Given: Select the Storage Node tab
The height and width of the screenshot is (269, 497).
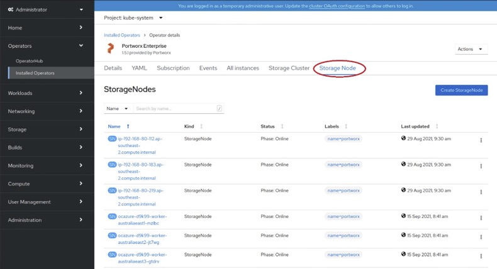Looking at the screenshot, I should pyautogui.click(x=337, y=68).
